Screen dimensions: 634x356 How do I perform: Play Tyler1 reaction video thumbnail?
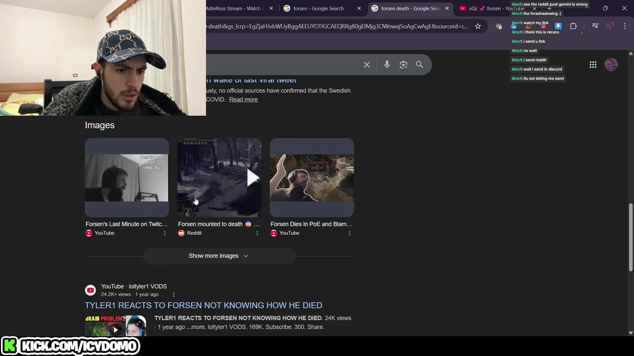[115, 325]
